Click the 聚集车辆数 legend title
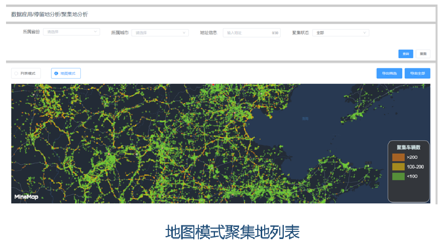This screenshot has width=439, height=242. [x=408, y=148]
